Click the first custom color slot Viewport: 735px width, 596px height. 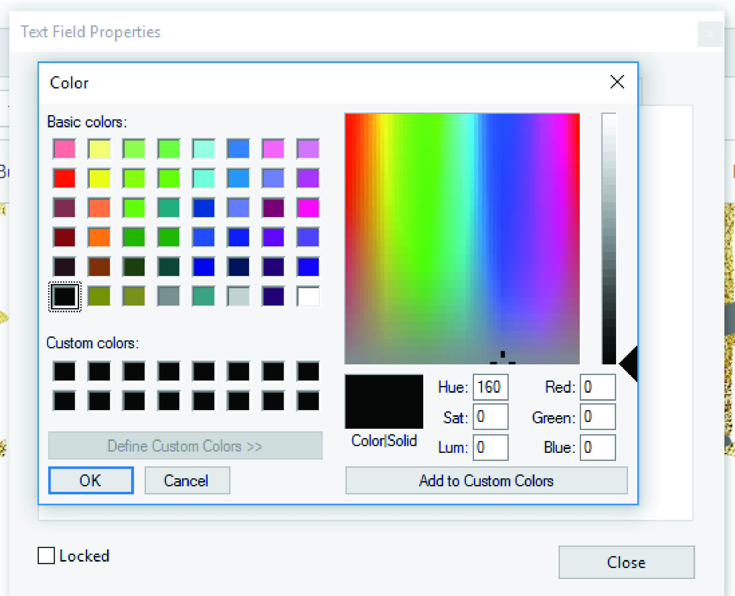pos(65,371)
